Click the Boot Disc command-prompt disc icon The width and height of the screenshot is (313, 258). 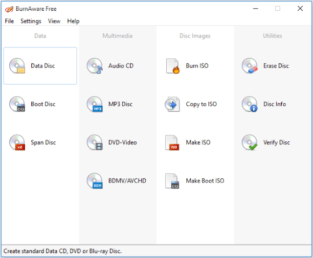coord(17,104)
